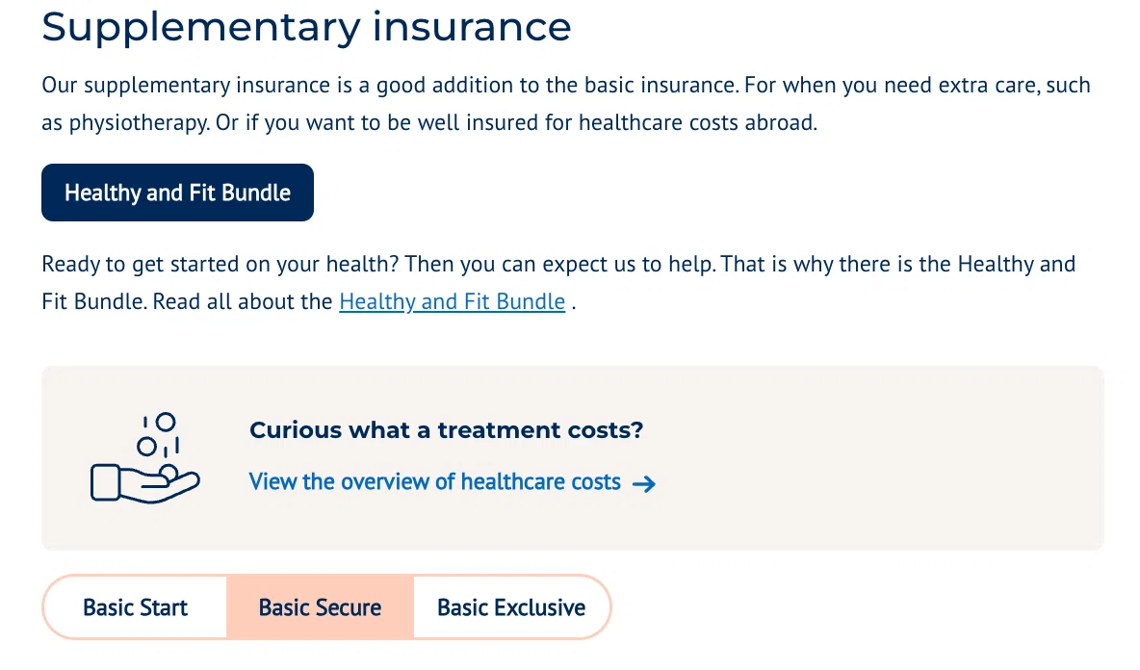This screenshot has height=670, width=1140.
Task: Click the hand holding coins icon
Action: [144, 458]
